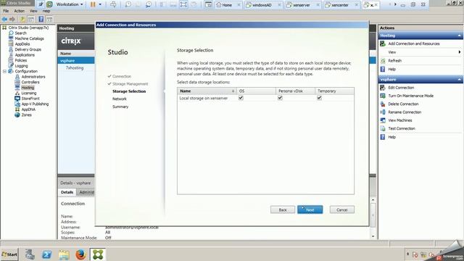Screen dimensions: 464x261
Task: Select the Temporary column header
Action: [x=334, y=91]
